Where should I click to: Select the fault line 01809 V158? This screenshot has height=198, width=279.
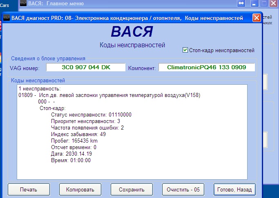(109, 95)
